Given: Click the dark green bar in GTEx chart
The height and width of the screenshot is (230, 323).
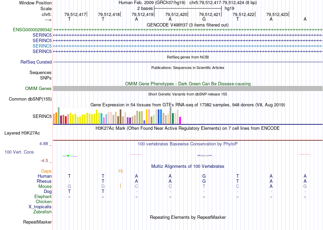Looking at the screenshot, I should (x=173, y=118).
